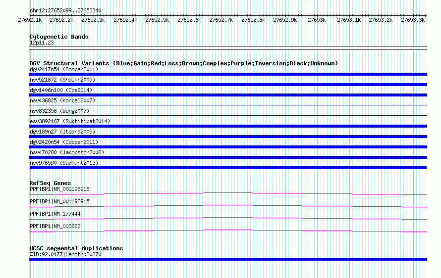
Task: Select the esv3892167 (Suktitipat2014) variant
Action: point(70,121)
